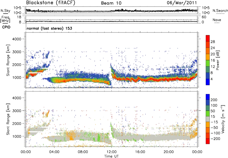Click the Velocity [m s-1] color bar label
Screen dimensions: 228x158
223,119
